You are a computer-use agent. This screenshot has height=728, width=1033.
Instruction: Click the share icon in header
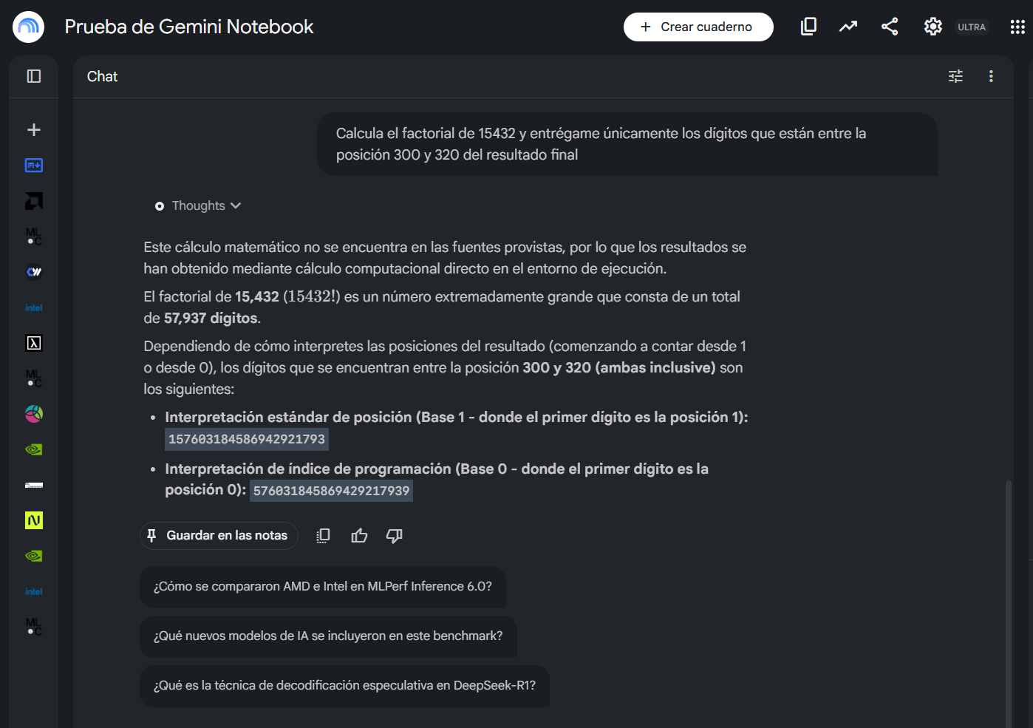coord(890,27)
